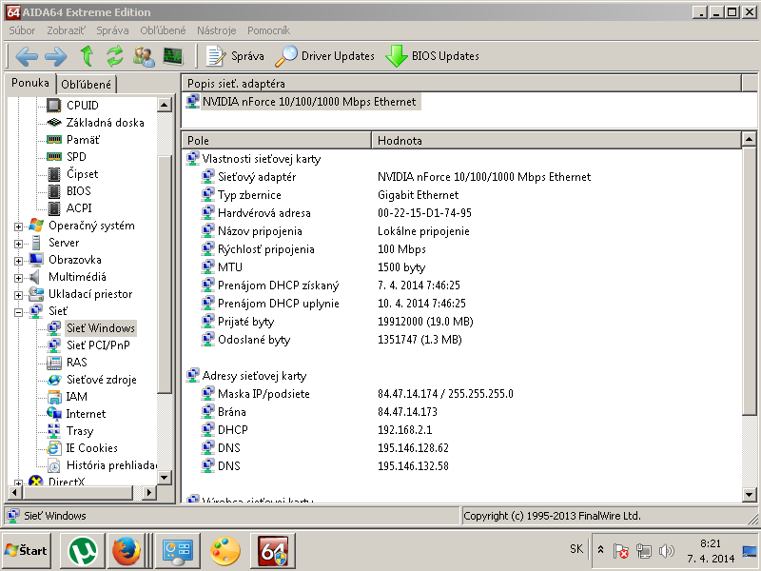Open Firefox from the taskbar
This screenshot has height=571, width=761.
click(x=127, y=551)
